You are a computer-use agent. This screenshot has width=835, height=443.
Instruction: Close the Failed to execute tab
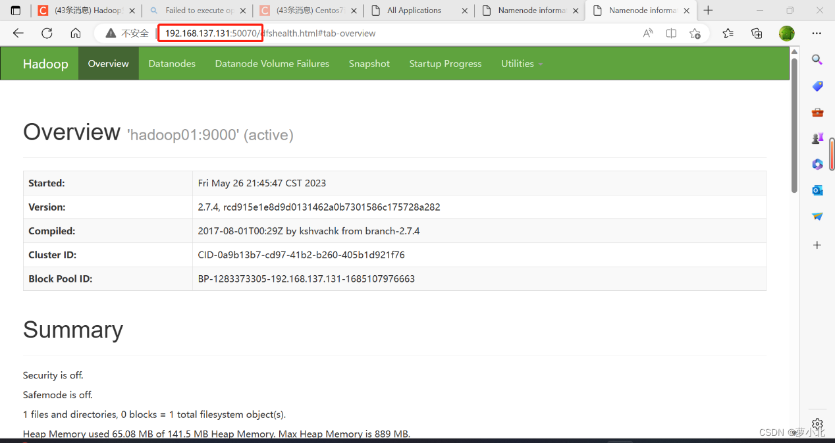pyautogui.click(x=244, y=11)
